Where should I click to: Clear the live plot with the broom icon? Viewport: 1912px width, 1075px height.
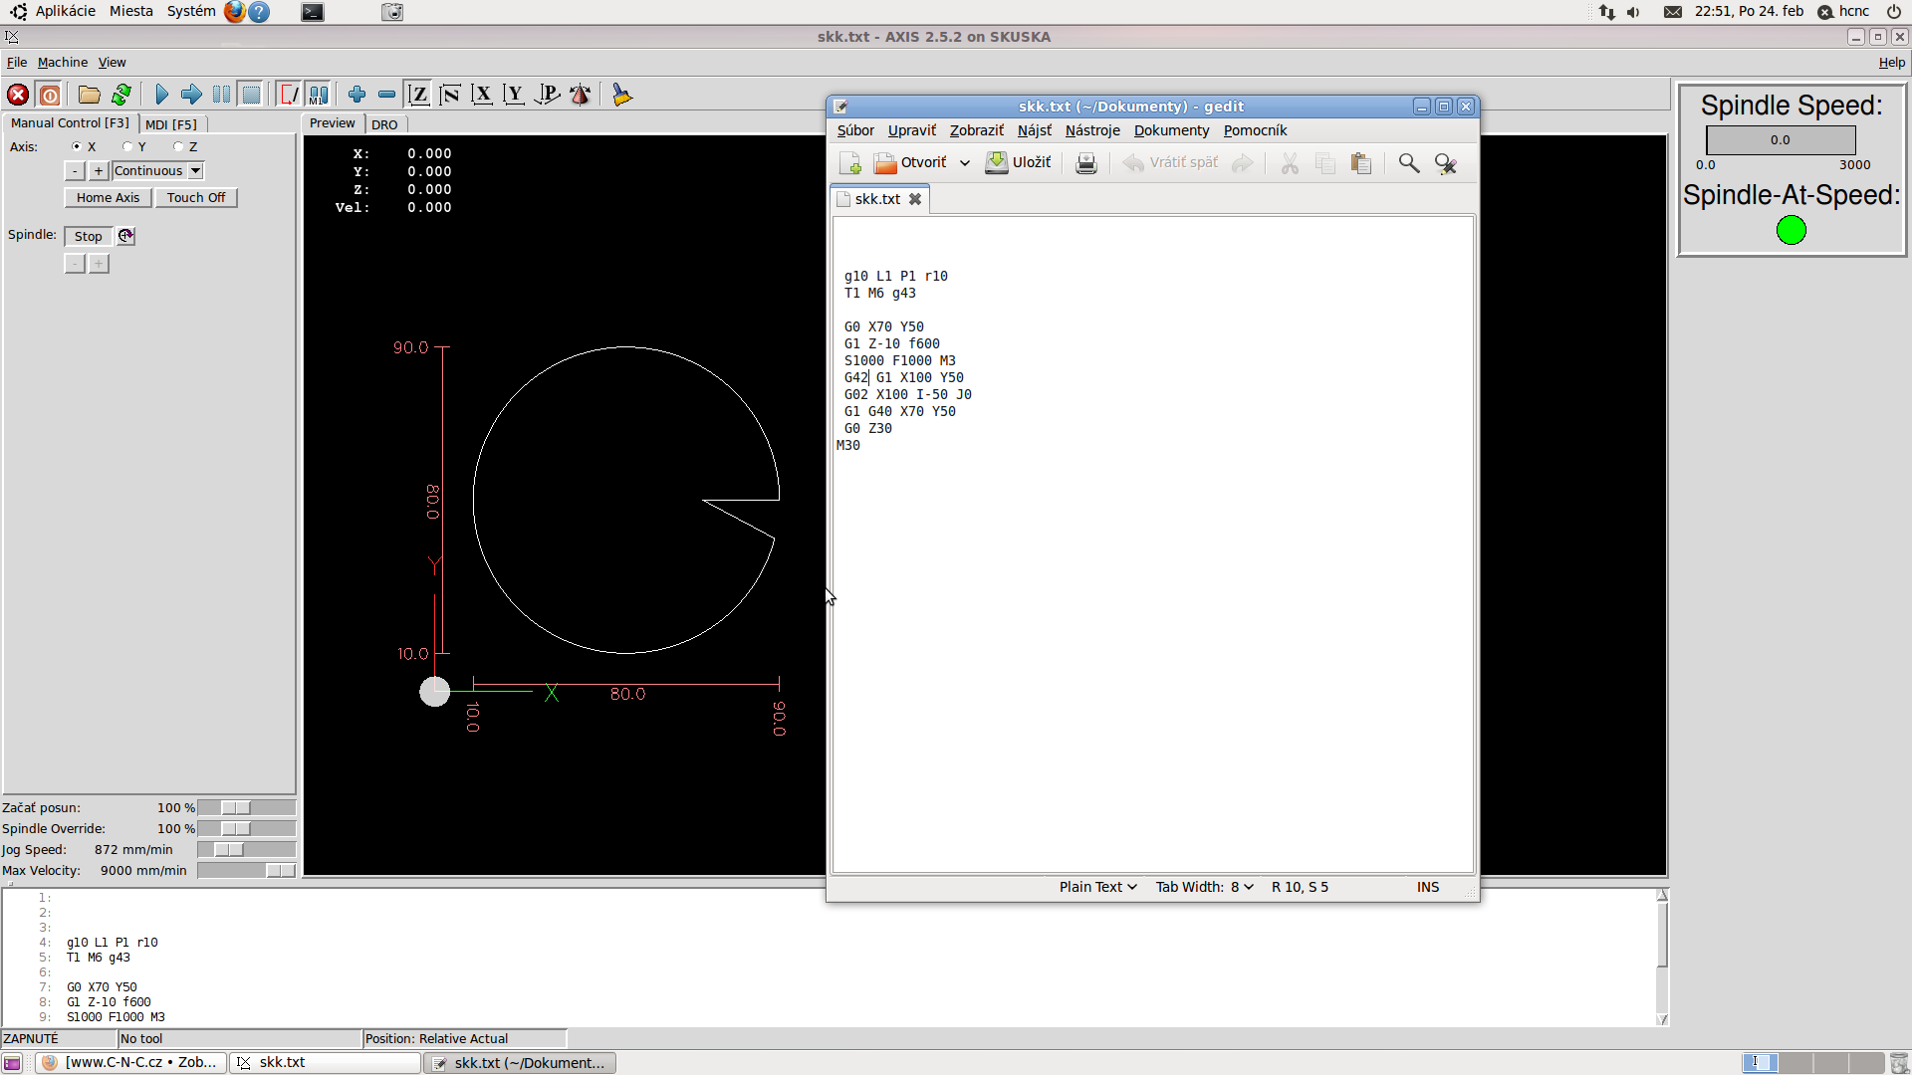pos(622,95)
